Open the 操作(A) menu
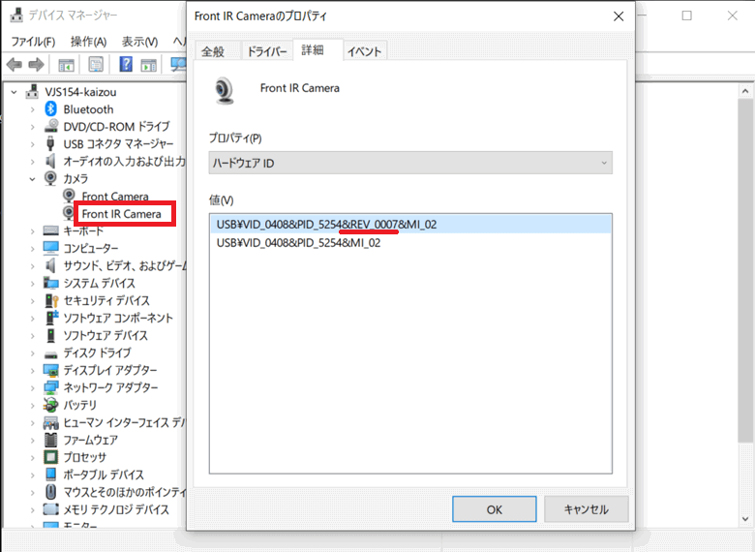The width and height of the screenshot is (755, 552). pos(88,42)
